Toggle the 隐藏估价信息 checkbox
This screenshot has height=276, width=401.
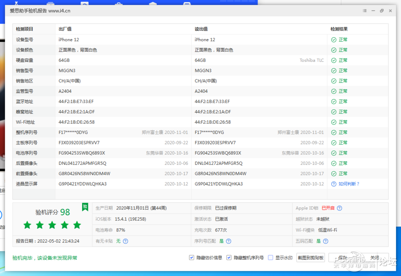(192, 258)
